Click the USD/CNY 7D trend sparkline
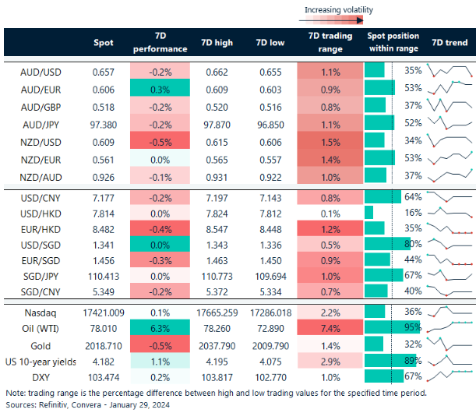476x413 pixels. point(449,198)
